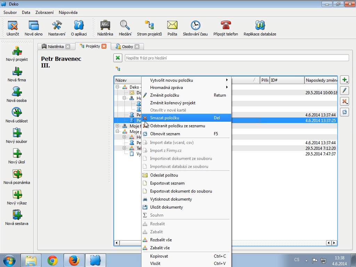356x267 pixels.
Task: Click the Nová poznámka sidebar icon
Action: (17, 174)
